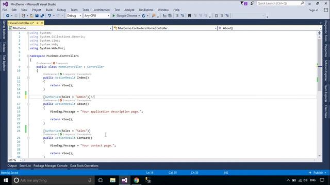
Task: Click the Navigate Backward toolbar arrow
Action: pyautogui.click(x=8, y=16)
